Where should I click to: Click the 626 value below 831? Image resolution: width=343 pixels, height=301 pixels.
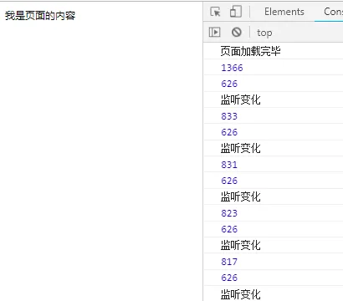pos(229,181)
